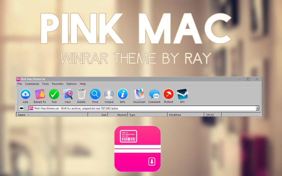The height and width of the screenshot is (176, 282).
Task: Open the Tools menu
Action: (x=45, y=84)
